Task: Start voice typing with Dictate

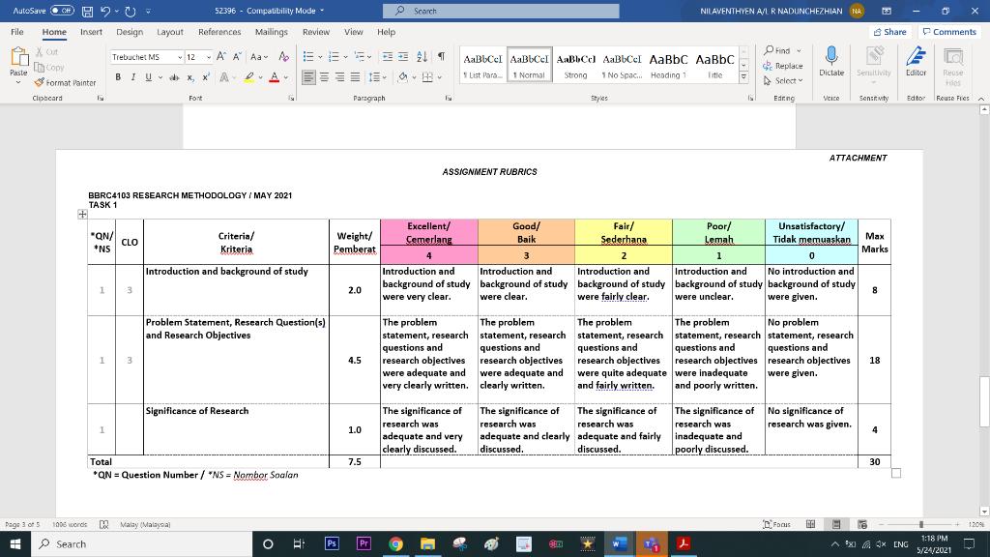Action: pyautogui.click(x=831, y=66)
